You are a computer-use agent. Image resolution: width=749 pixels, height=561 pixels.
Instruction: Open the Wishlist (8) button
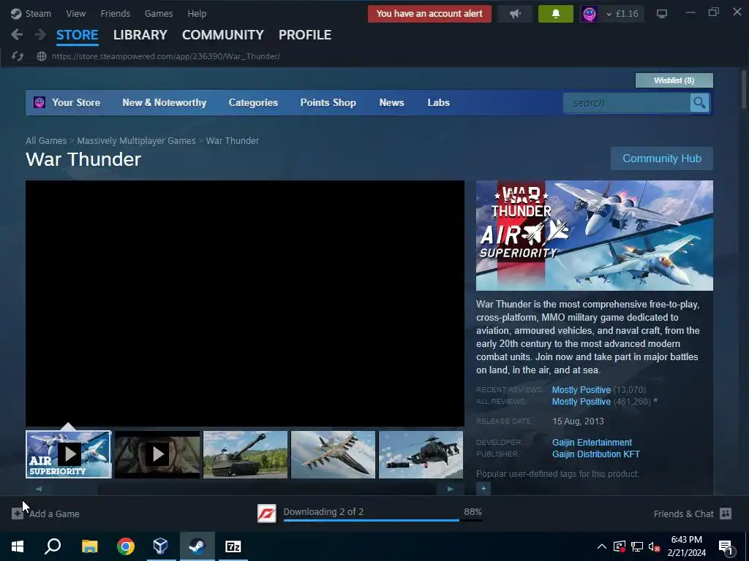(x=674, y=80)
